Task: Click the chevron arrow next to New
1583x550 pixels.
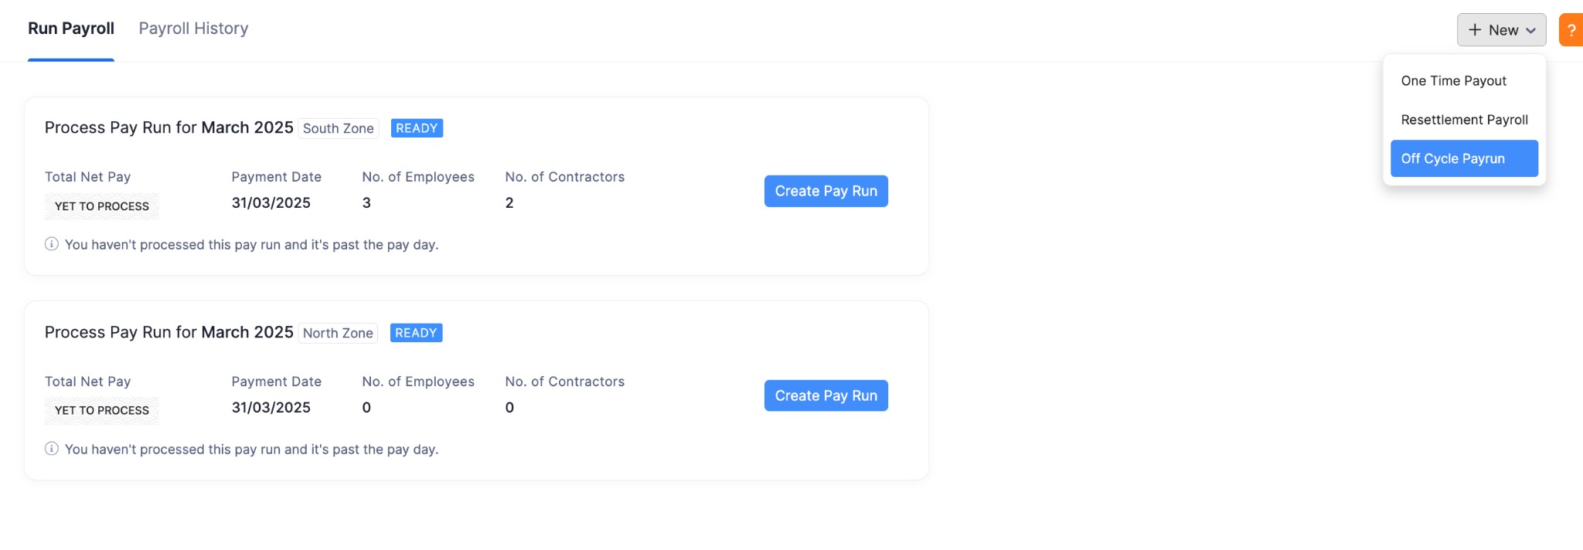Action: 1531,31
